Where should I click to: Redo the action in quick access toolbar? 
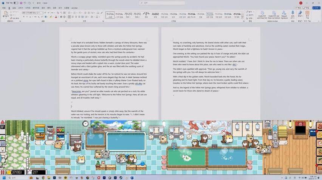click(29, 3)
